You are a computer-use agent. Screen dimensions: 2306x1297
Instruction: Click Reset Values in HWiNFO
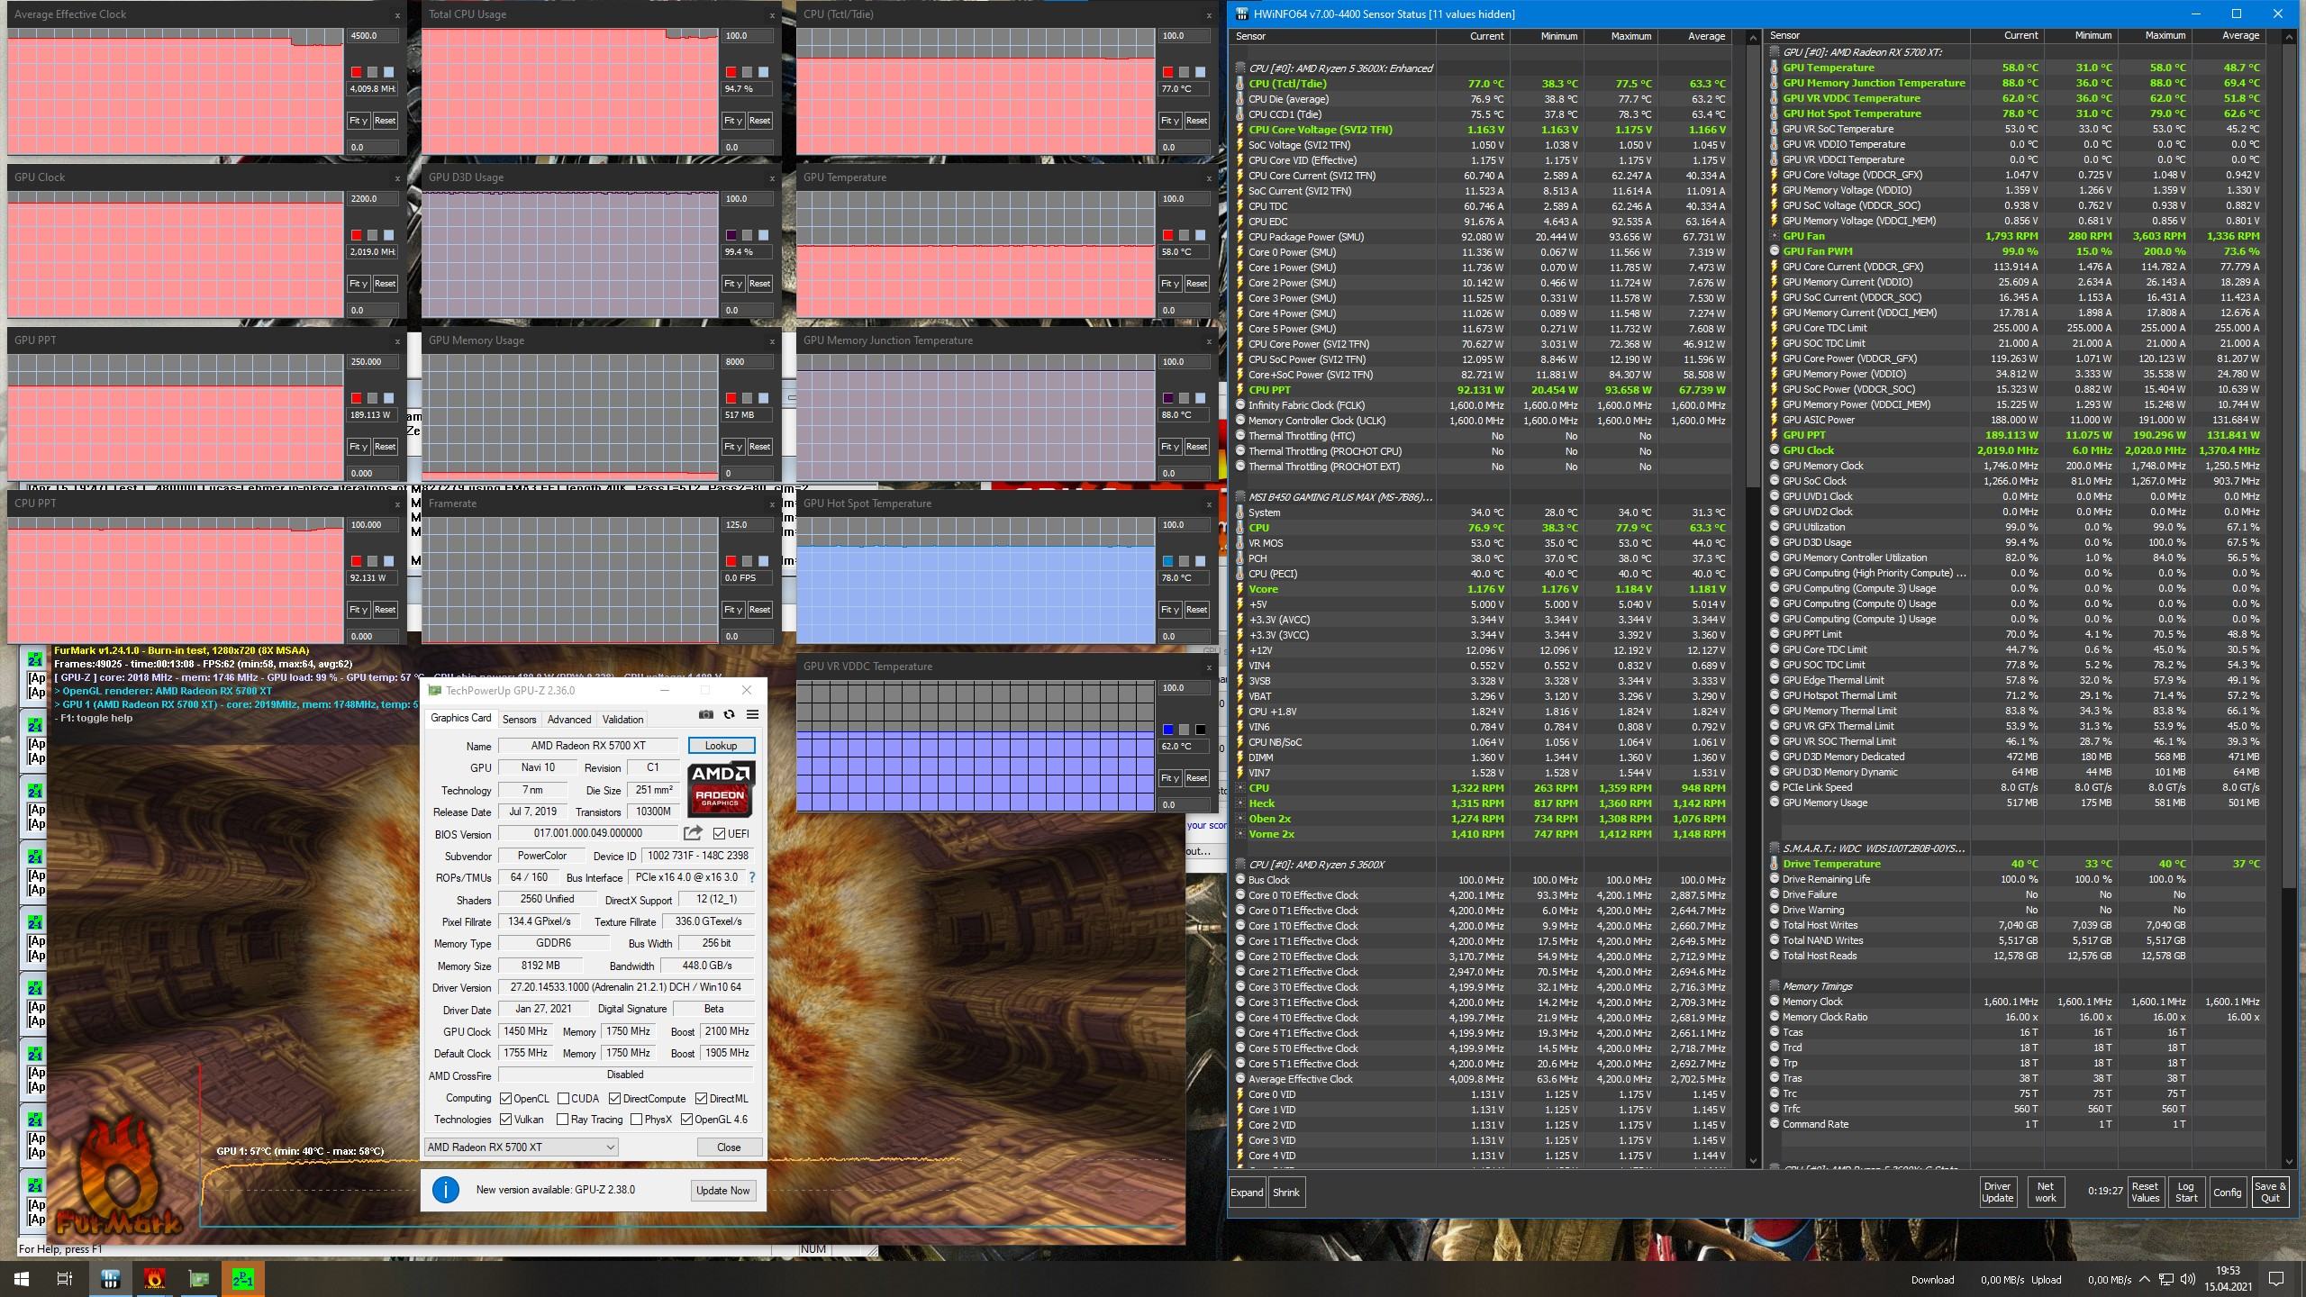2145,1193
